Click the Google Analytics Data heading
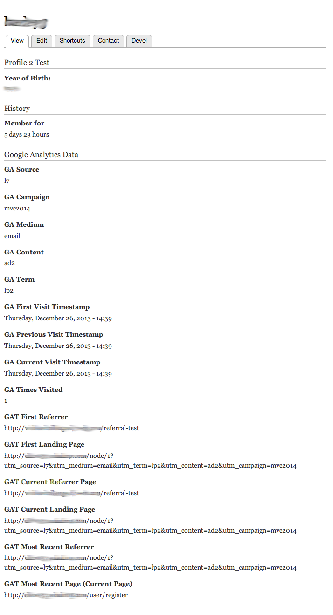The width and height of the screenshot is (333, 615). click(42, 155)
